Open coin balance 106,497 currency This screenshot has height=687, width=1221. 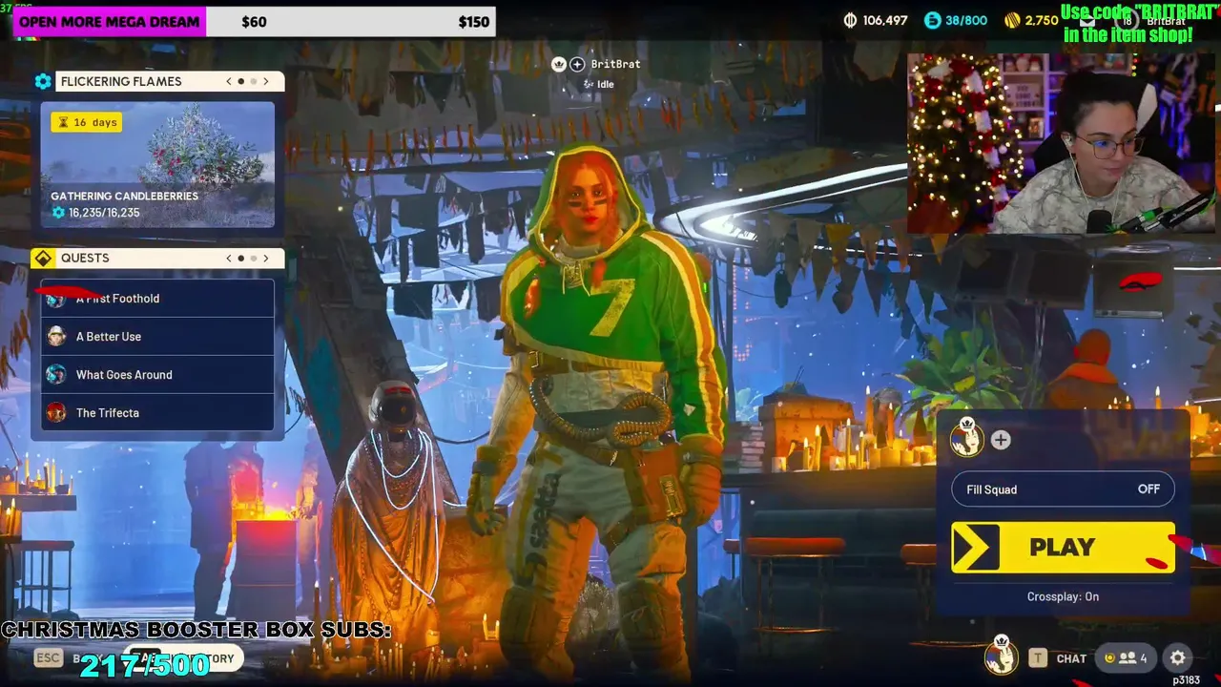pyautogui.click(x=876, y=20)
